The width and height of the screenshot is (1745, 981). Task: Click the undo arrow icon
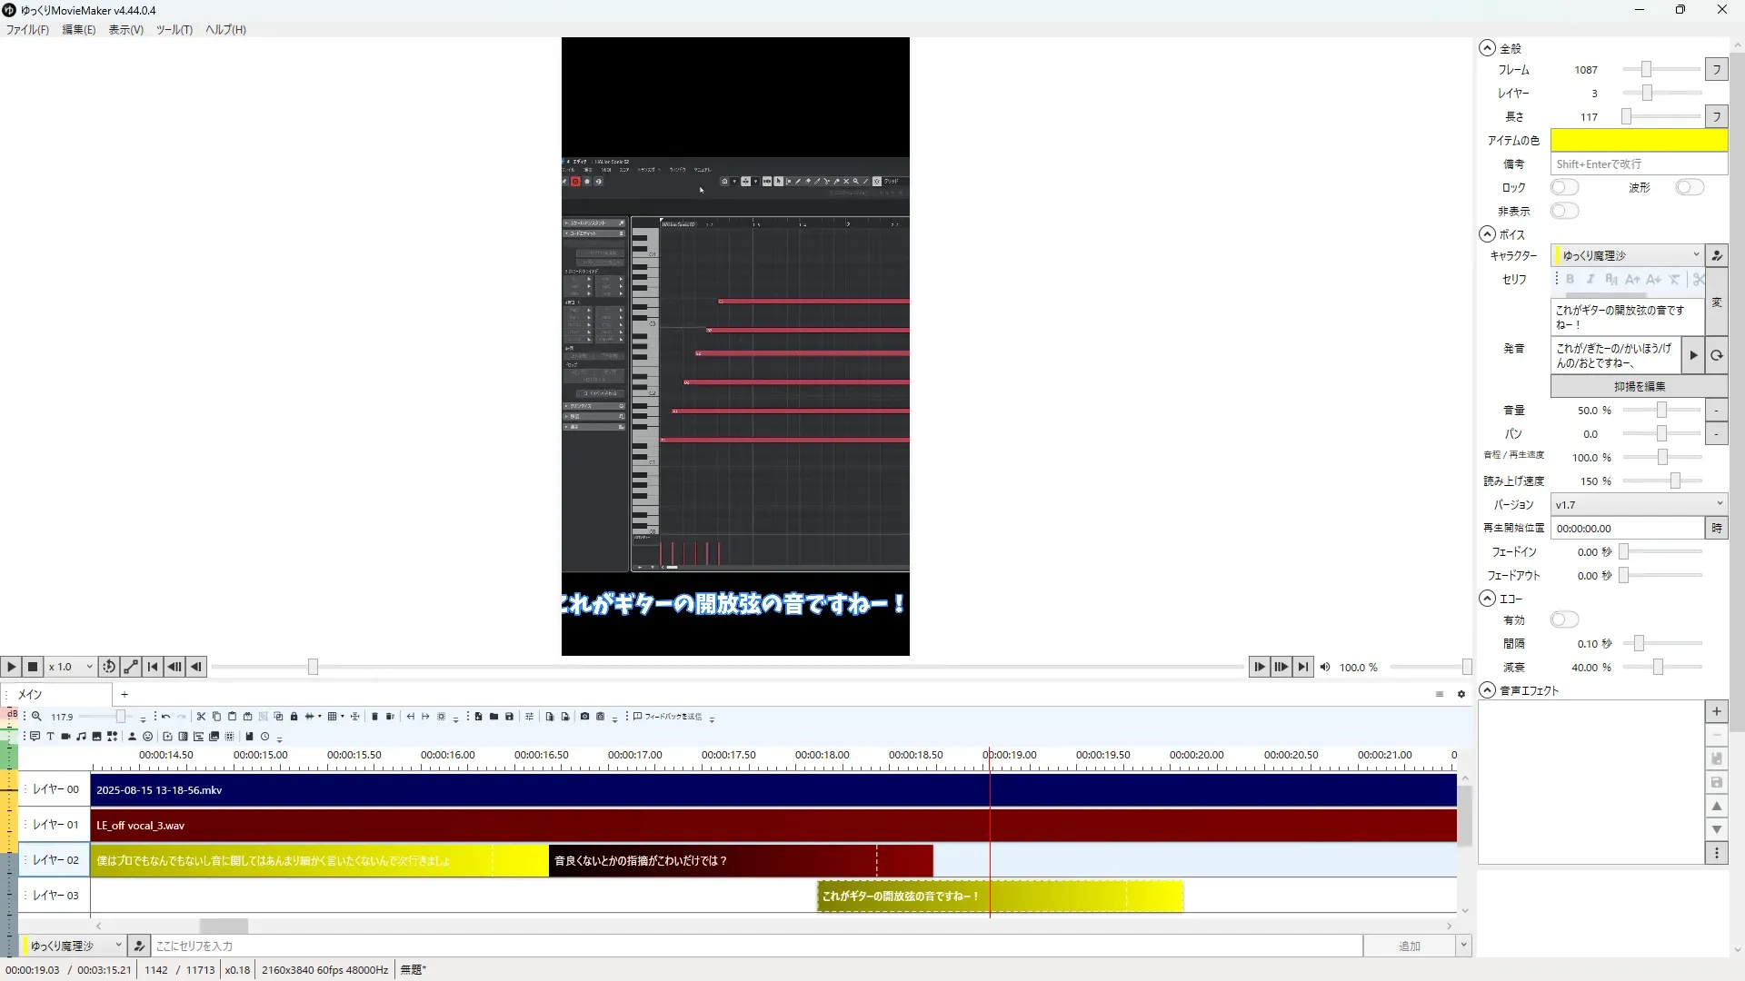(165, 717)
